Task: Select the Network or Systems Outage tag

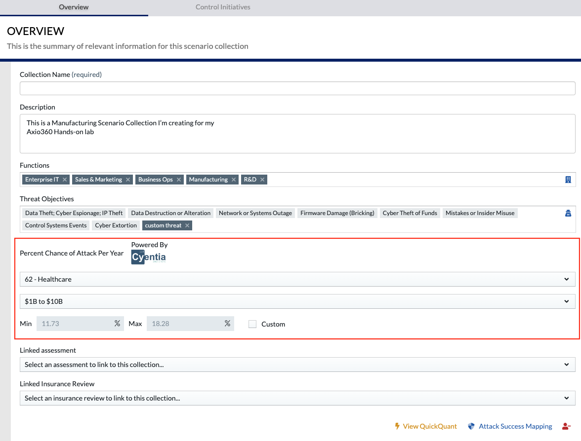Action: [255, 213]
